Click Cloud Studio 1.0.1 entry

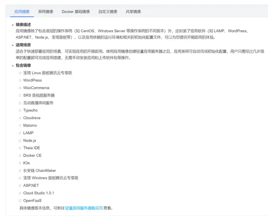point(39,193)
